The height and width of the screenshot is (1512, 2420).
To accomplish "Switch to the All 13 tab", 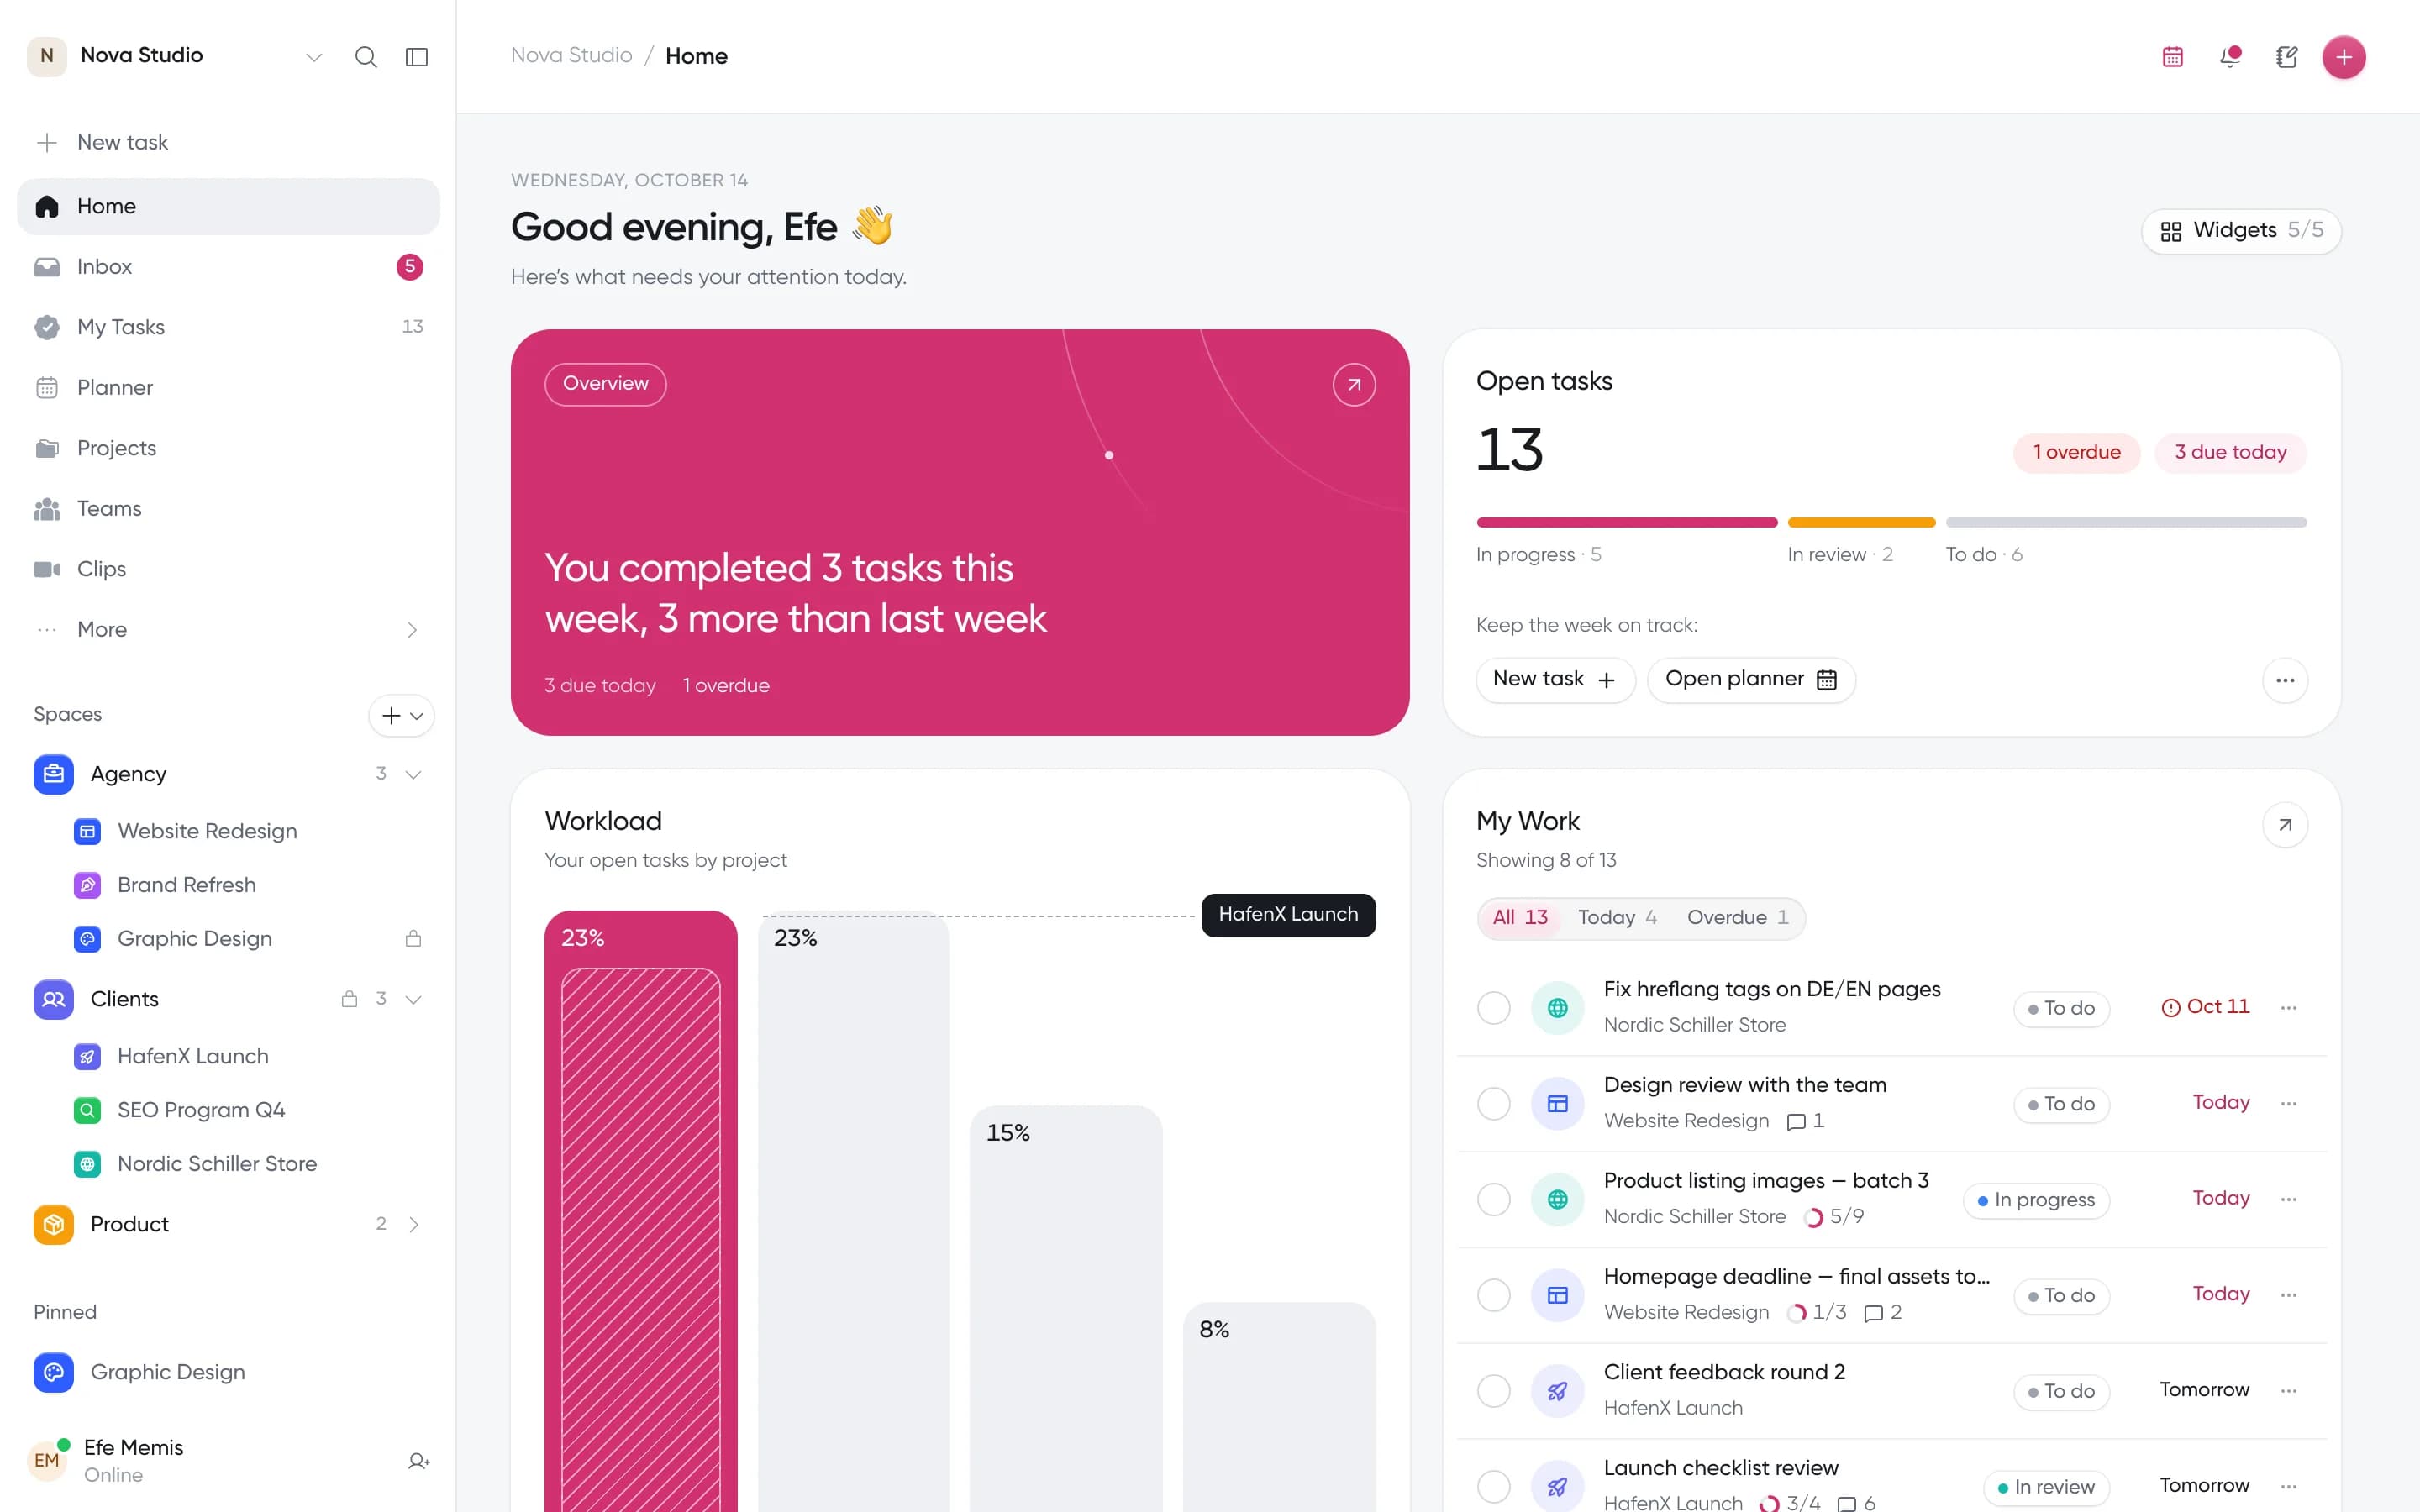I will pos(1520,918).
